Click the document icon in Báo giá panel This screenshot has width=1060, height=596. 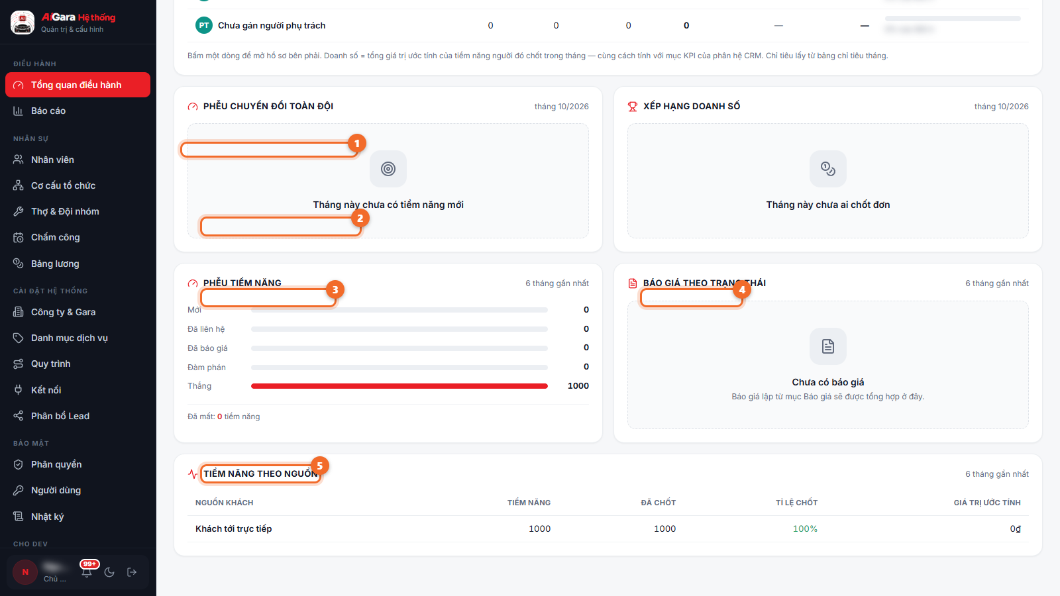coord(828,346)
